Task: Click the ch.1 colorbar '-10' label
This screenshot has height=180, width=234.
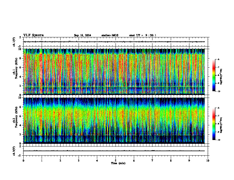Action: [x=218, y=91]
